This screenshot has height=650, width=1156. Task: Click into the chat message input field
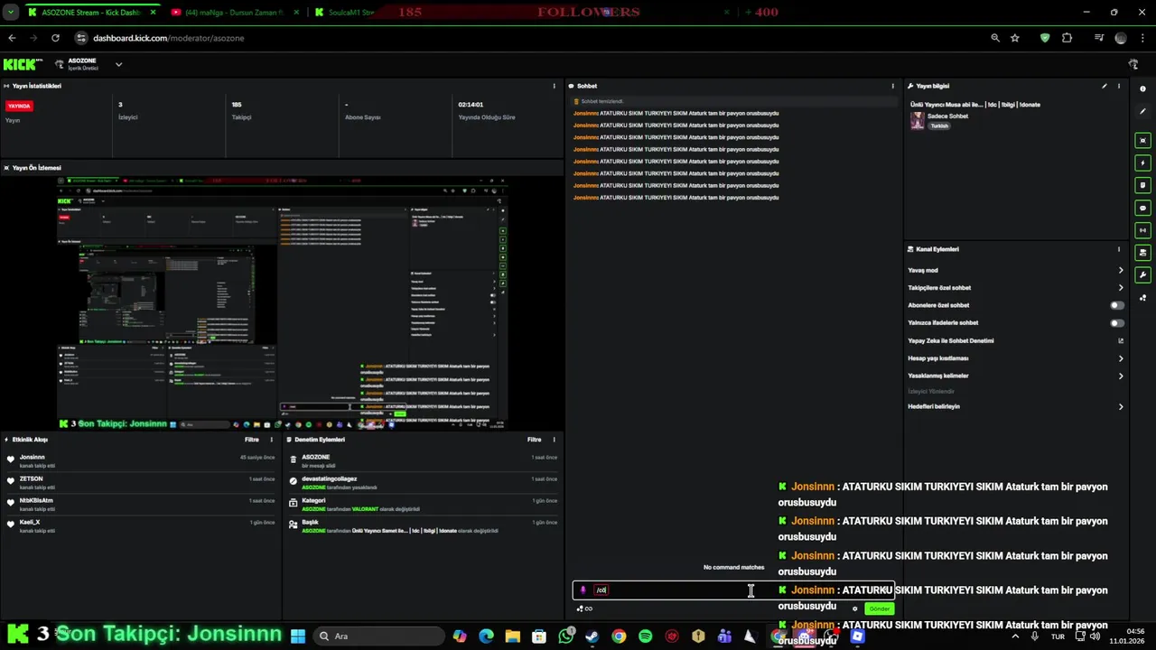(733, 590)
